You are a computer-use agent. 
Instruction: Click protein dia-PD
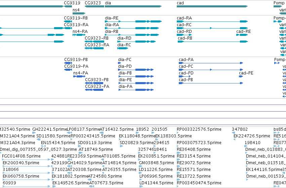click(125, 66)
